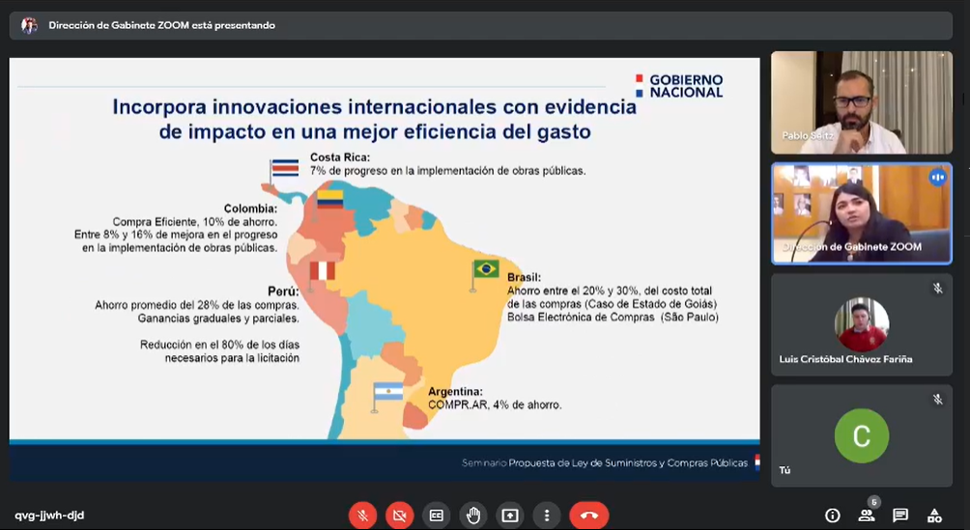Click the 'Colombia:' heading
Viewport: 970px width, 530px height.
tap(250, 209)
